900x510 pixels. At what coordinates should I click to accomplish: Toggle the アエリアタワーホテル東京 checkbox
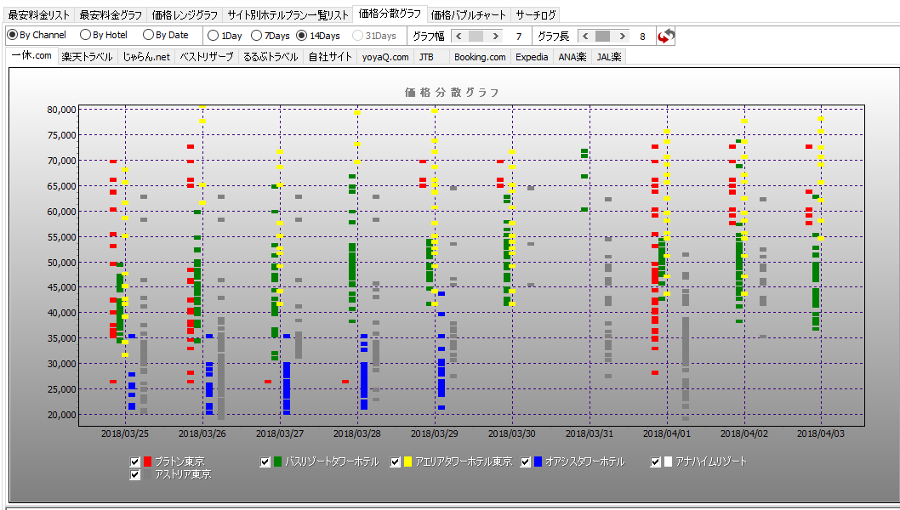tap(396, 462)
